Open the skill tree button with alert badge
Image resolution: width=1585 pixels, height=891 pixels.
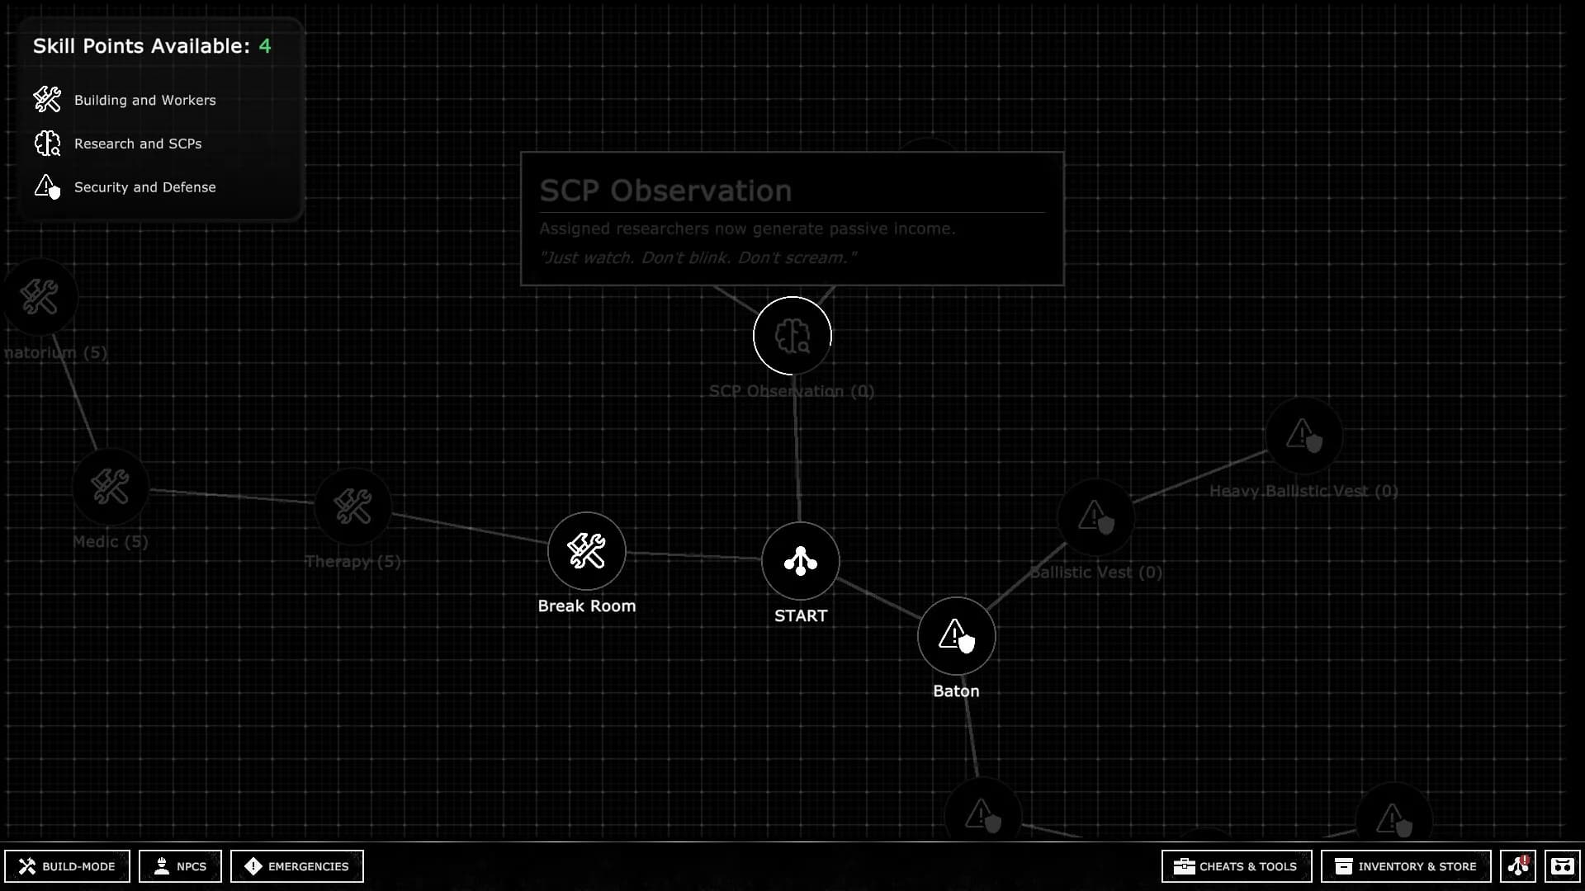(1518, 866)
